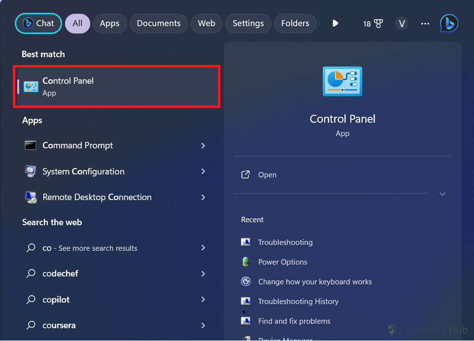The height and width of the screenshot is (341, 474).
Task: Expand System Configuration result chevron
Action: pyautogui.click(x=203, y=171)
